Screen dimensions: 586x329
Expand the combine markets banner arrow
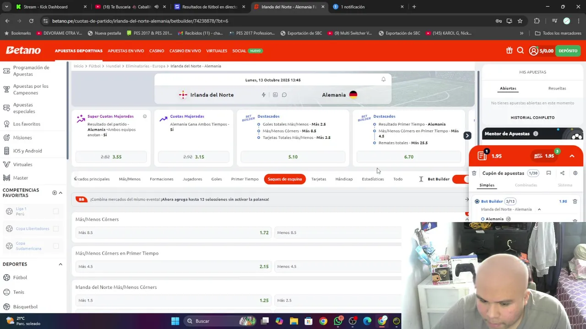pyautogui.click(x=467, y=199)
